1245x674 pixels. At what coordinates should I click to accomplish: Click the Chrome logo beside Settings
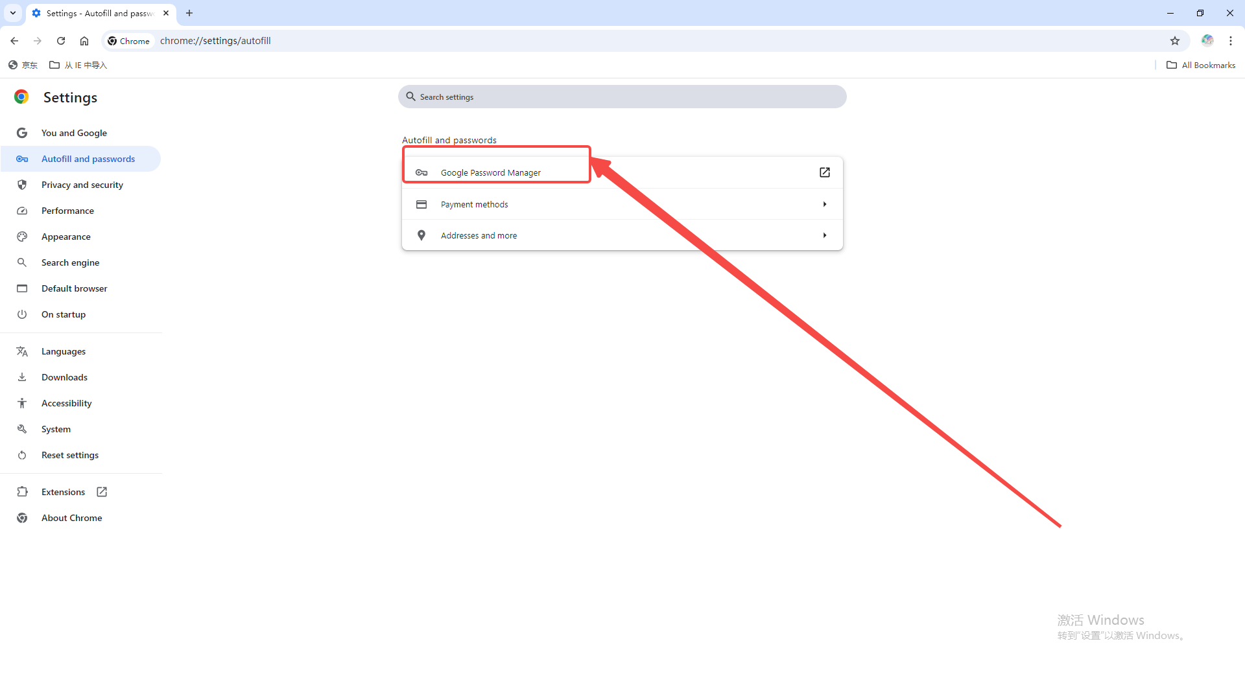(21, 97)
